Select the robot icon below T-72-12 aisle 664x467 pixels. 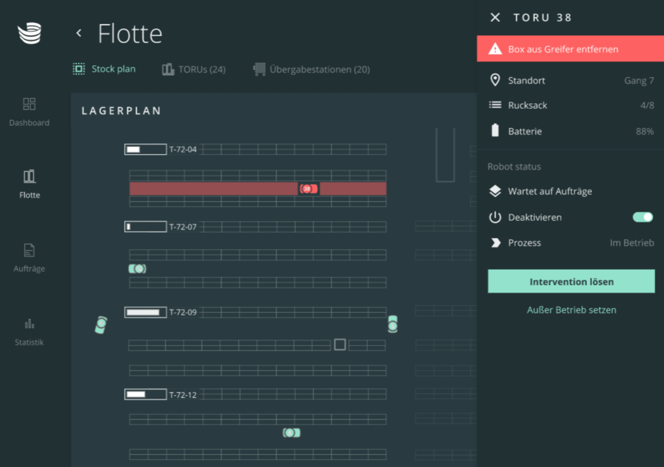coord(292,433)
